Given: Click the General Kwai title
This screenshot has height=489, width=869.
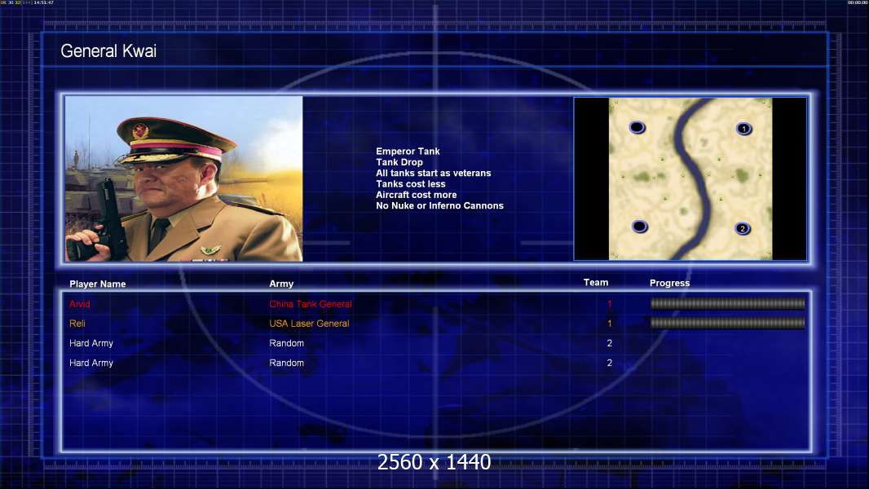Looking at the screenshot, I should (x=108, y=51).
